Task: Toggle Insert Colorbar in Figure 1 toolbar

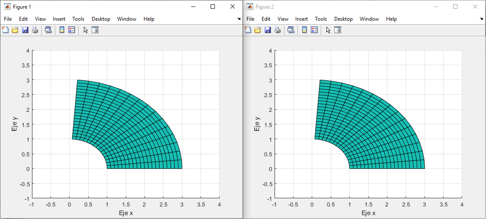Action: (x=62, y=30)
